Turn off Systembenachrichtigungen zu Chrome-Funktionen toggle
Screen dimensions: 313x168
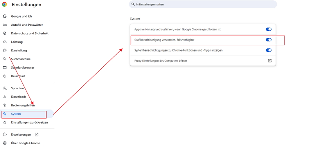[268, 50]
